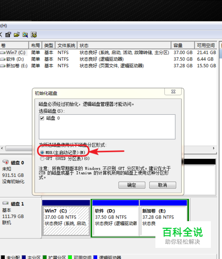222x259 pixels.
Task: Click status text 状态良好 (逻辑驱动器) in list
Action: (x=102, y=59)
